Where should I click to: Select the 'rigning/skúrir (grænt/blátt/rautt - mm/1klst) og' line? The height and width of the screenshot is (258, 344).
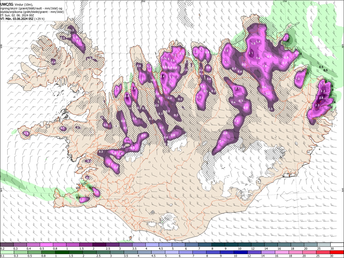pos(31,8)
